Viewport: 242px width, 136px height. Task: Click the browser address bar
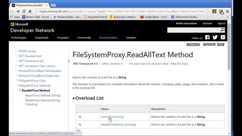click(122, 11)
